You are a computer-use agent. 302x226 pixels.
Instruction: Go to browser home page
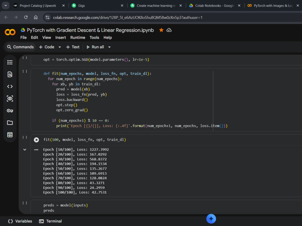point(36,17)
